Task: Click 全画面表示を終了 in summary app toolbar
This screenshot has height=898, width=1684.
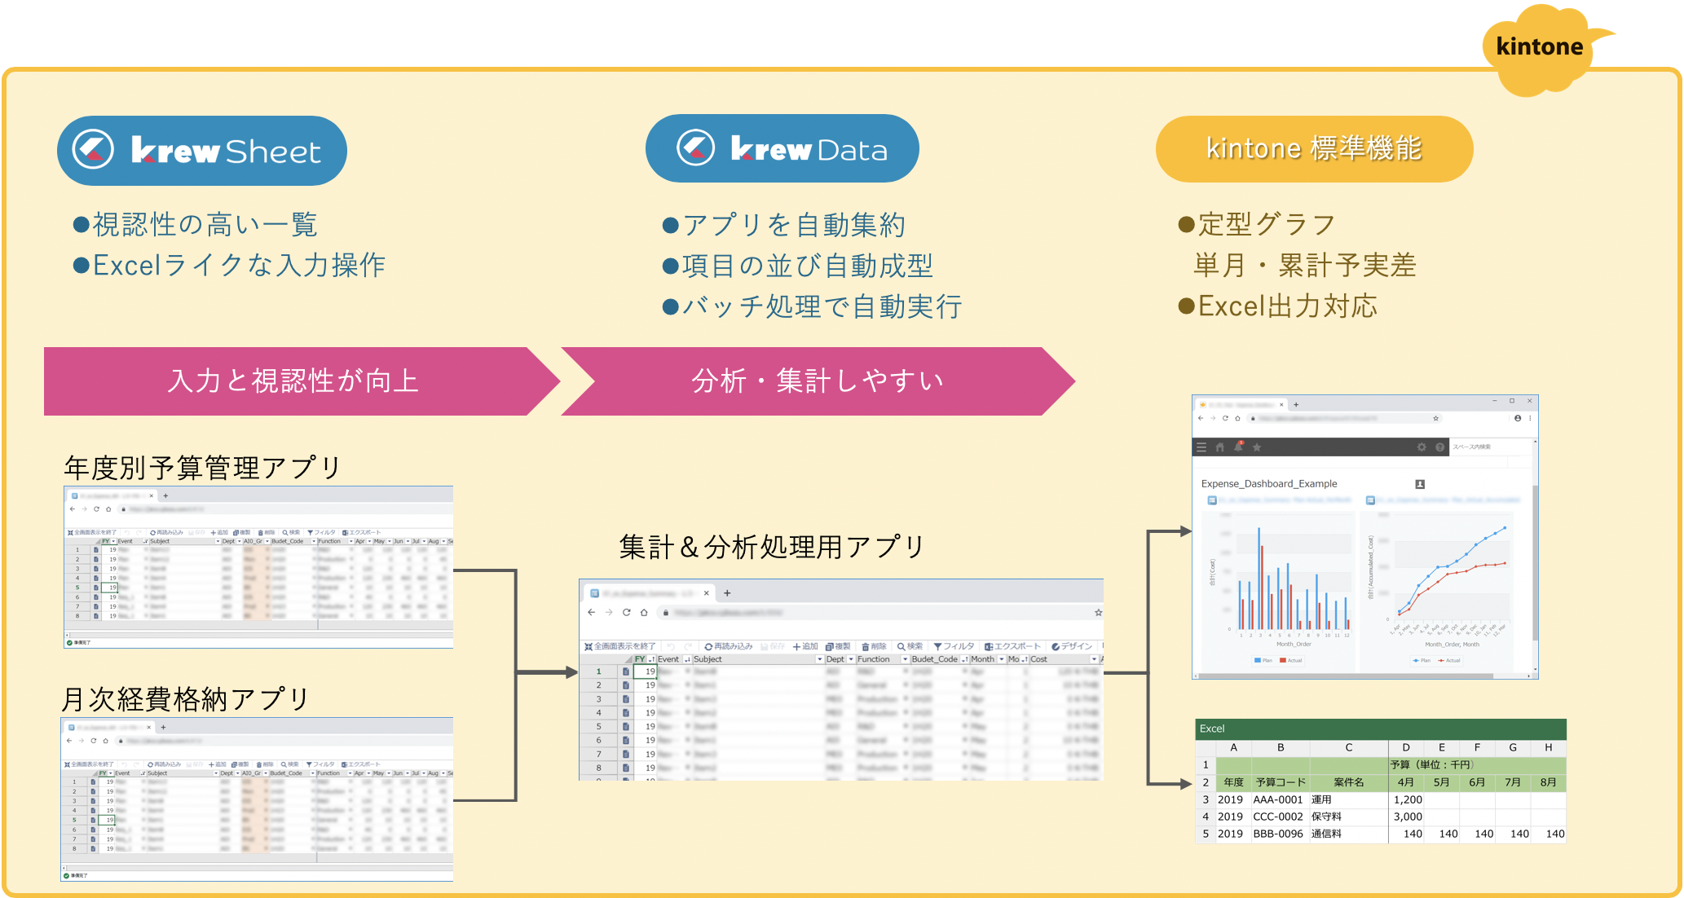Action: [619, 646]
